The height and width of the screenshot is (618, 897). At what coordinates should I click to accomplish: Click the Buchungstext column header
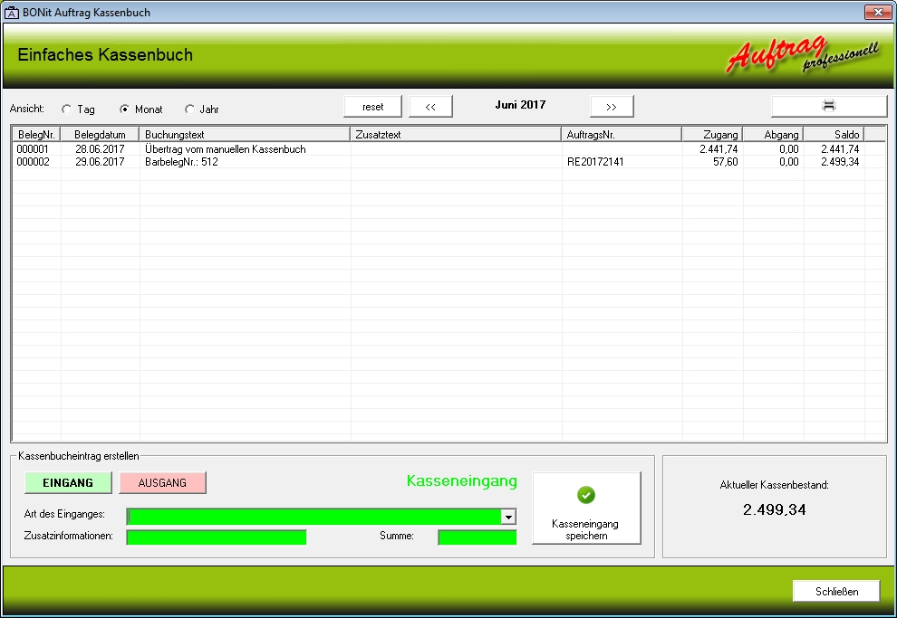245,135
